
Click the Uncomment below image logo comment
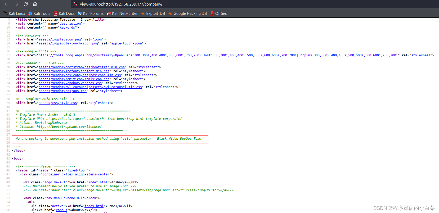pyautogui.click(x=80, y=186)
